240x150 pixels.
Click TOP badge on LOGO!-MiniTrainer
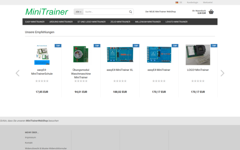[214, 46]
